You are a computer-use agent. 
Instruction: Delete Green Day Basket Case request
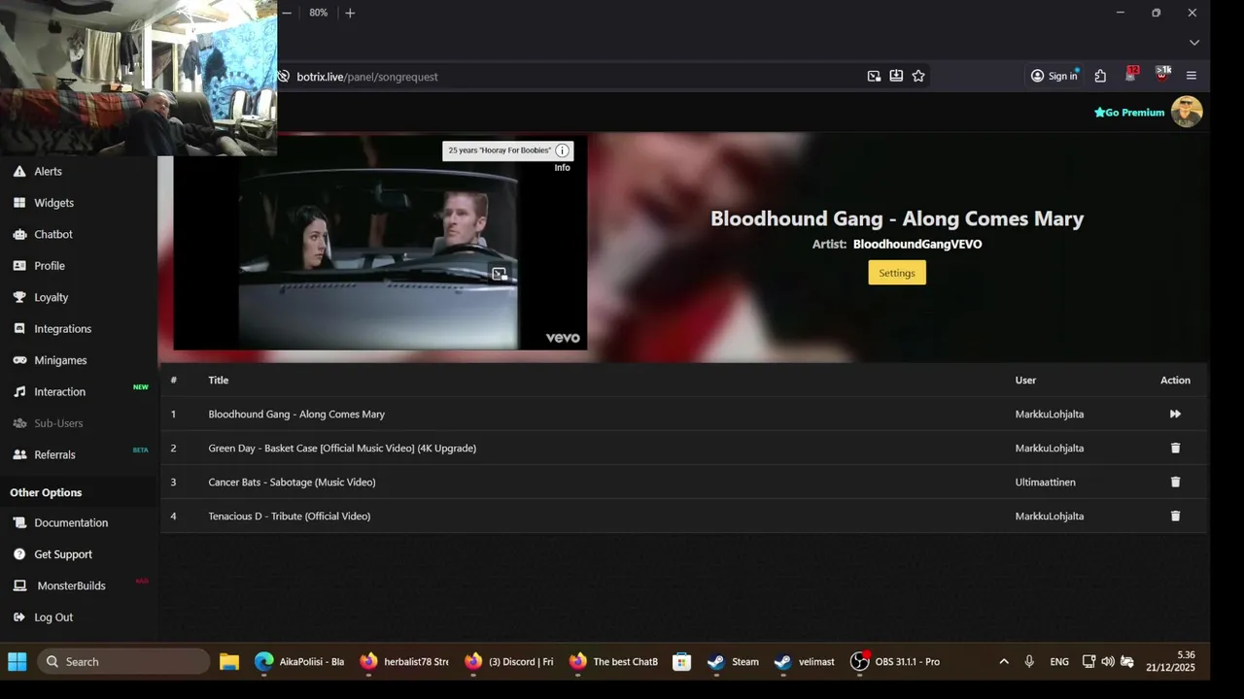(1175, 448)
